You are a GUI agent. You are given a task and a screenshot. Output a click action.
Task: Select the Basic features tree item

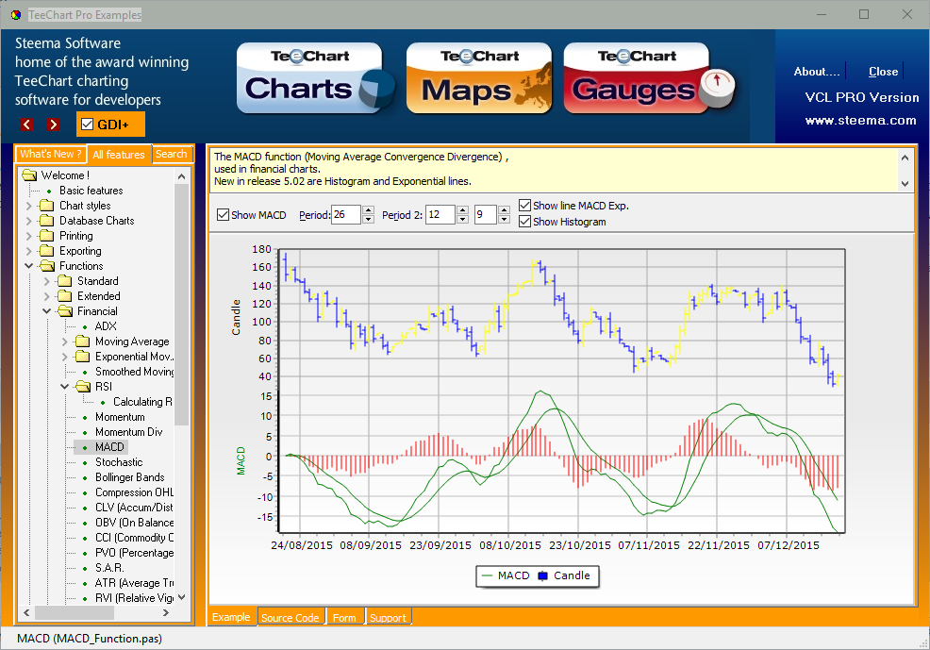91,191
